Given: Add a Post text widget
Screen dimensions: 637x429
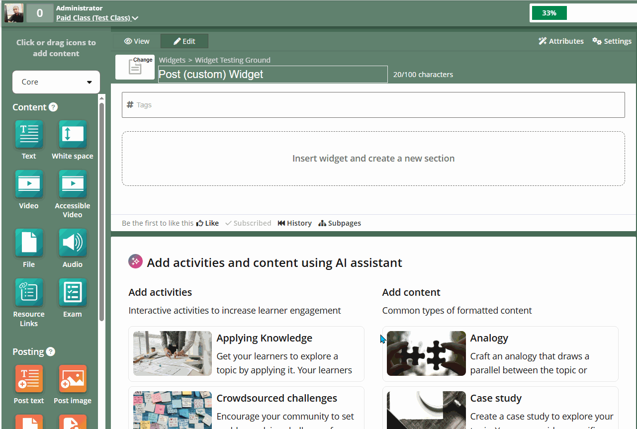Looking at the screenshot, I should pos(29,379).
